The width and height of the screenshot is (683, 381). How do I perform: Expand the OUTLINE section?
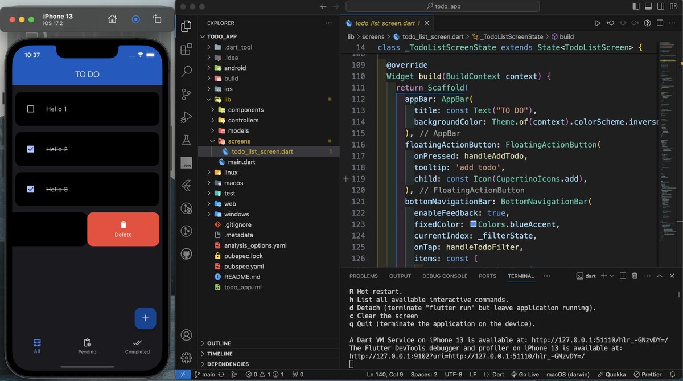coord(268,343)
